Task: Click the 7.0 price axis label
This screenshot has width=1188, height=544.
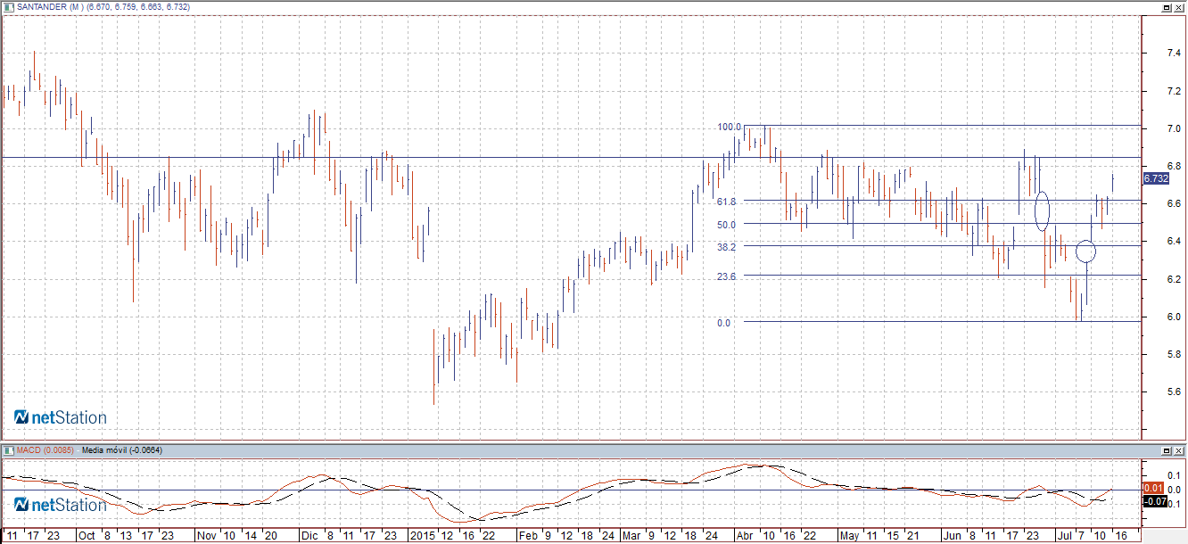Action: tap(1175, 129)
